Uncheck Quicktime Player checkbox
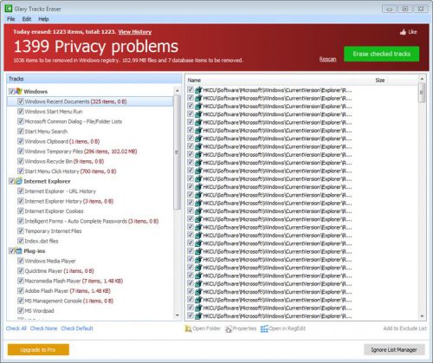Screen dimensions: 433x363 pos(21,271)
